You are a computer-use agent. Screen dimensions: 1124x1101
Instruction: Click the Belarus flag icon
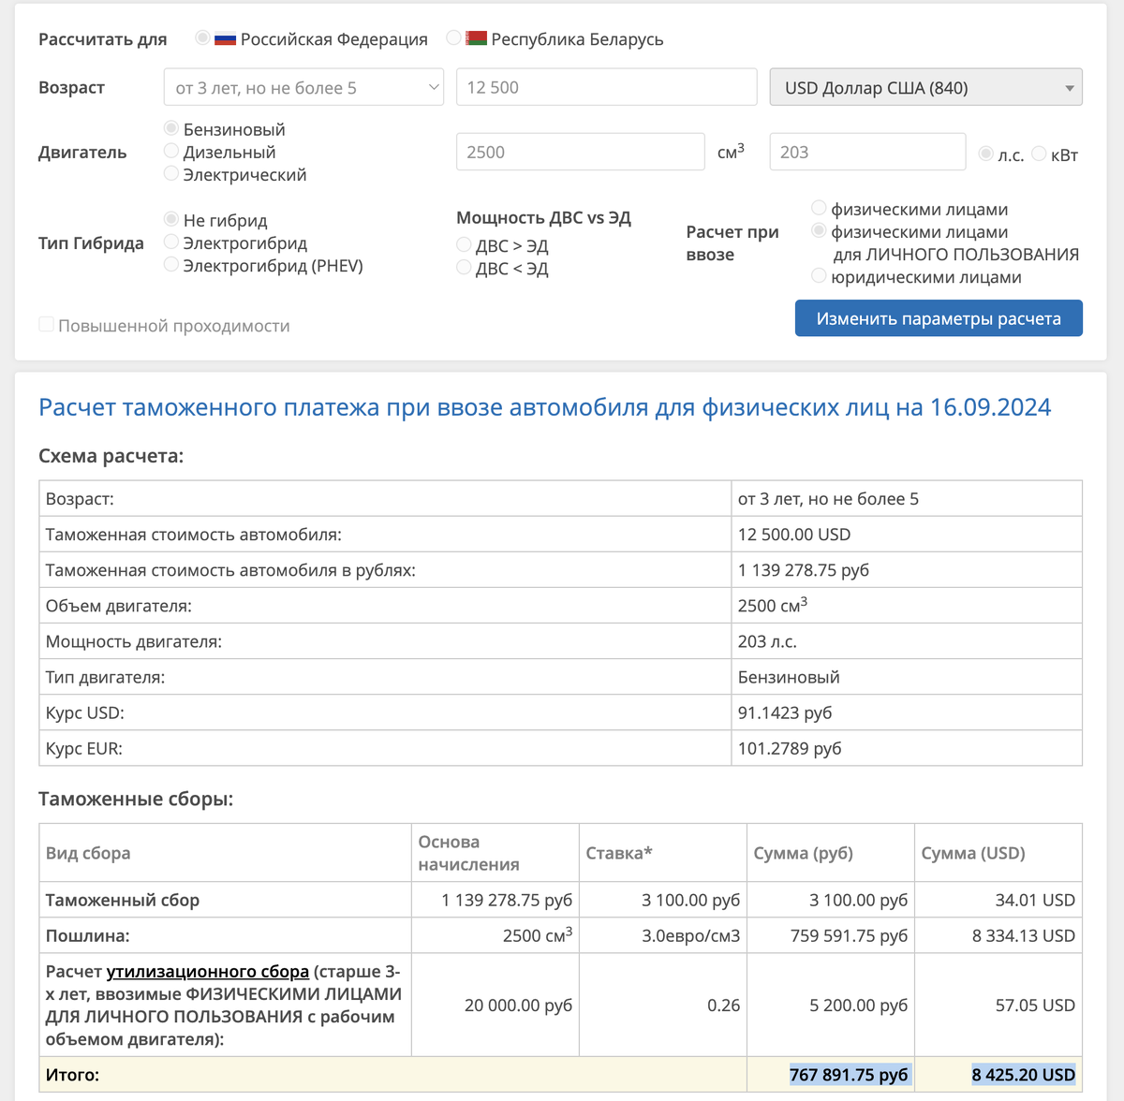point(476,39)
